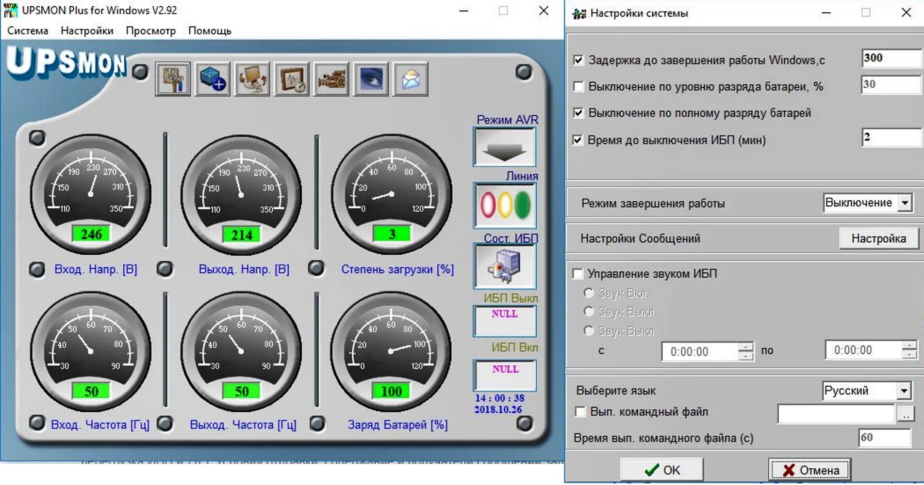Open the Просмотр menu
Image resolution: width=924 pixels, height=485 pixels.
pyautogui.click(x=151, y=31)
